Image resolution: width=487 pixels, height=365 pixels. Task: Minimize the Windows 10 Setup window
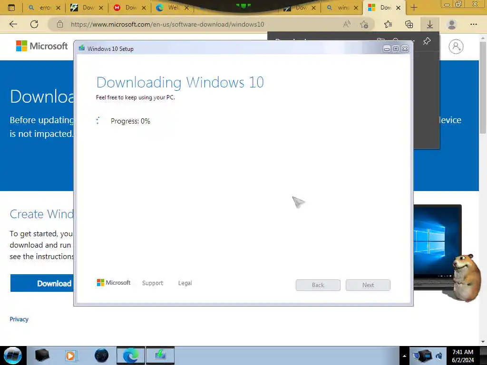pos(387,49)
